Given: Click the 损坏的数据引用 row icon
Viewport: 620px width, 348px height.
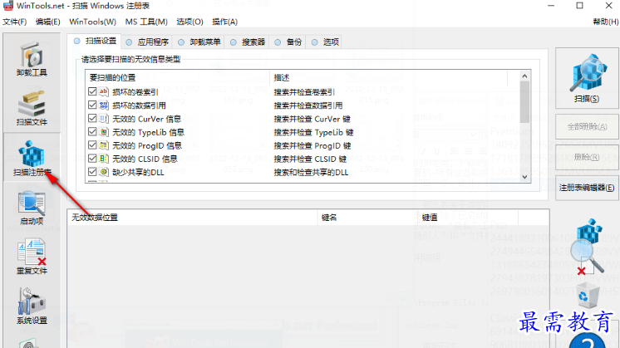Looking at the screenshot, I should tap(104, 105).
